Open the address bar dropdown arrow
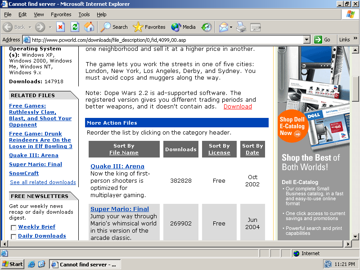Screen dimensions: 360x270 click(307, 40)
